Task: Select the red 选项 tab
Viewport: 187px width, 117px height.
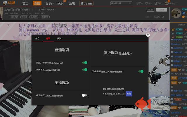Action: tap(48, 39)
